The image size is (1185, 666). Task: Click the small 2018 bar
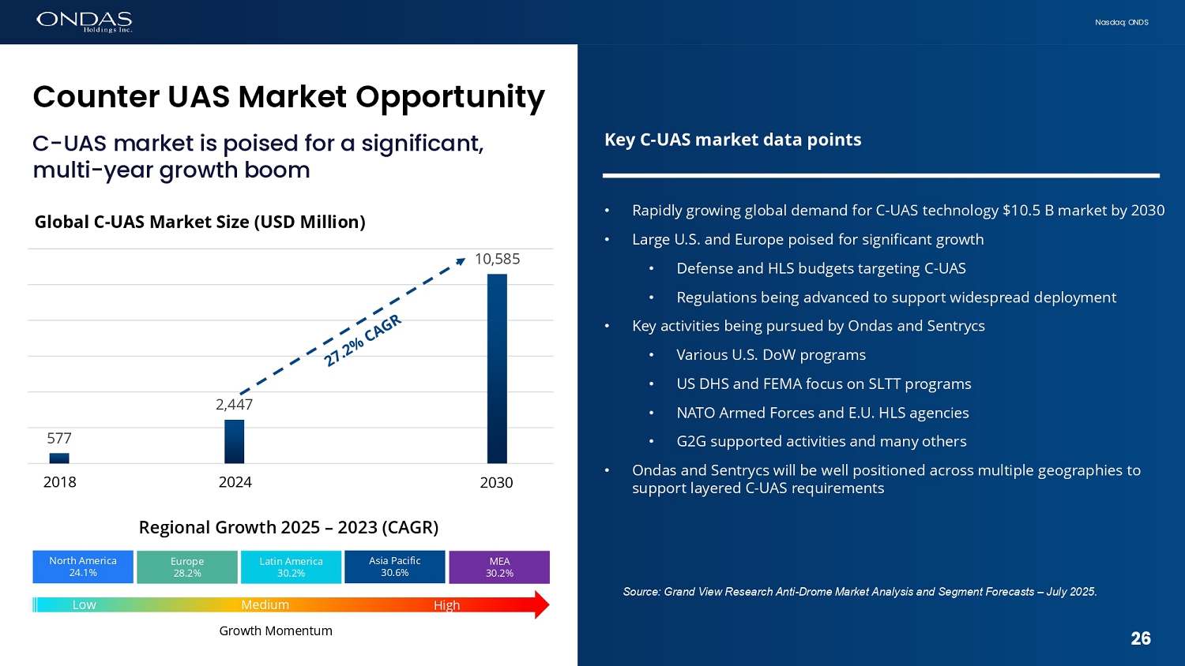59,458
